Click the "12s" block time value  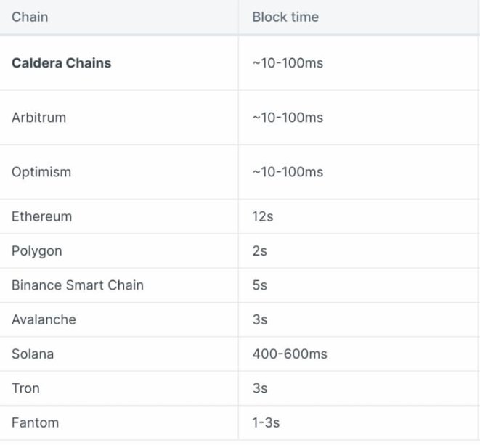[262, 216]
